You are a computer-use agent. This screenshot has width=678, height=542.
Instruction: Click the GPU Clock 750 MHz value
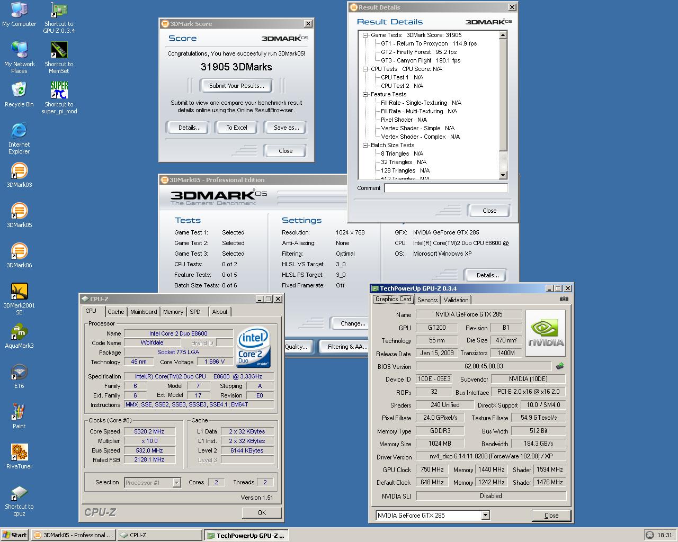[432, 469]
